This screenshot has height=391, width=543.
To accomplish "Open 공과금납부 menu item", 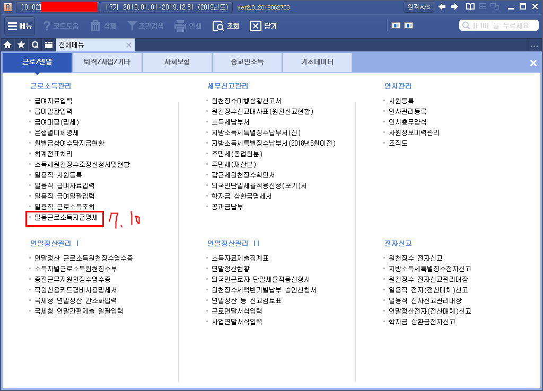I will (x=227, y=207).
